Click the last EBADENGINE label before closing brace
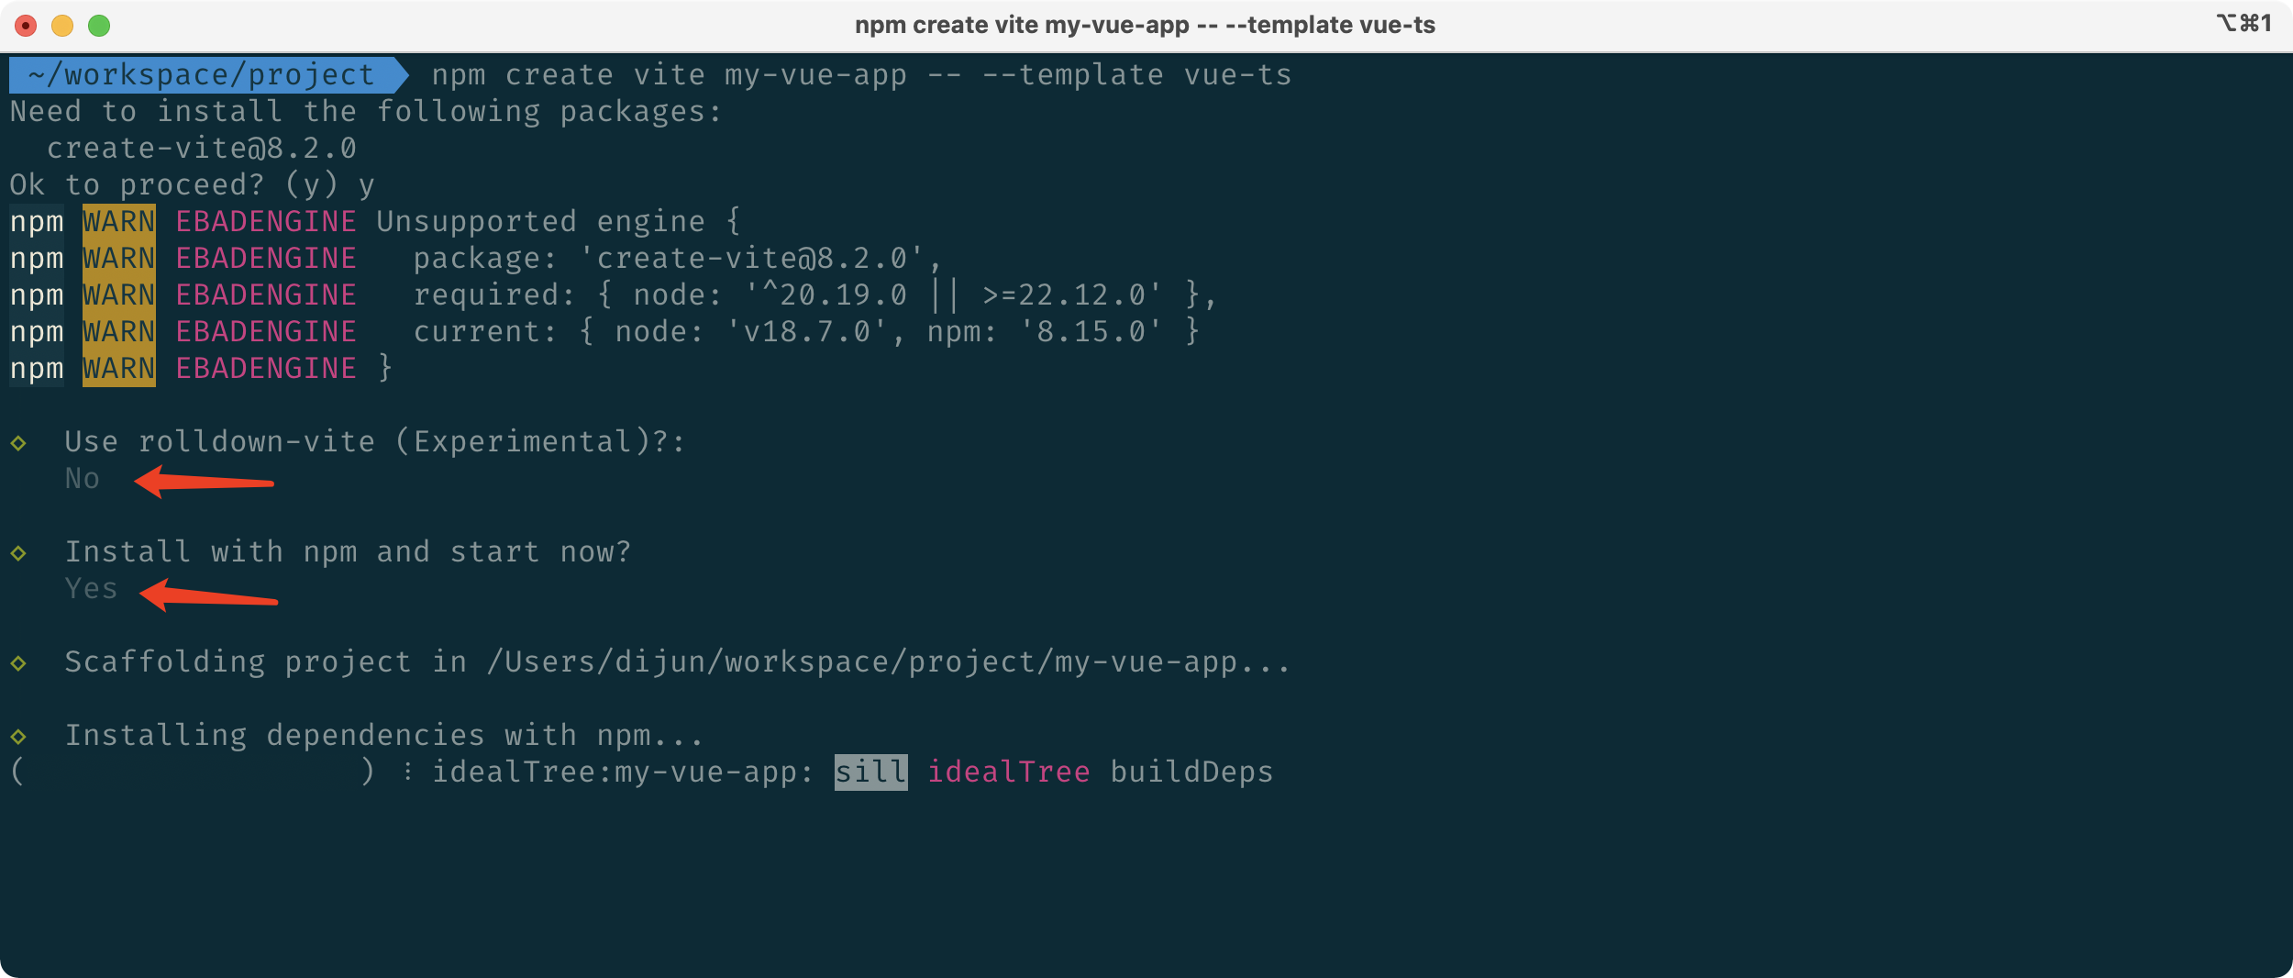The height and width of the screenshot is (978, 2293). [x=266, y=369]
